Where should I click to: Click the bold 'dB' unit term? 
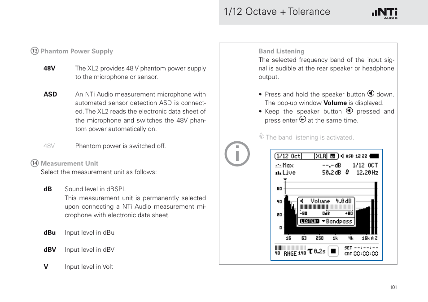[48, 189]
